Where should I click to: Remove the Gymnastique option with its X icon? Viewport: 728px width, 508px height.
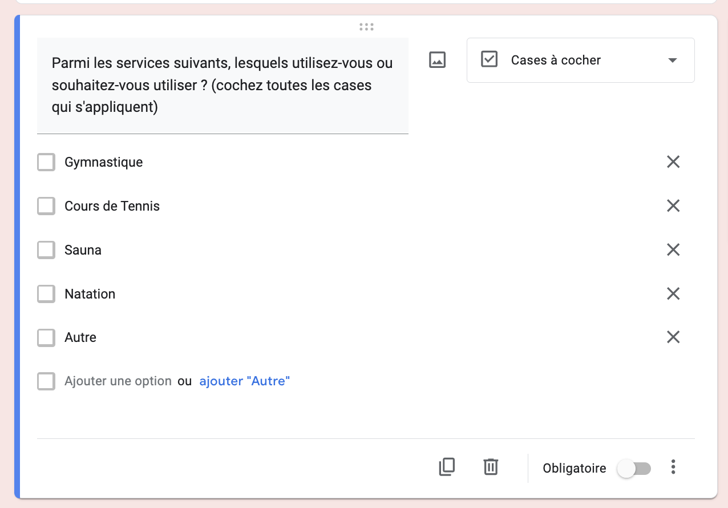[673, 162]
